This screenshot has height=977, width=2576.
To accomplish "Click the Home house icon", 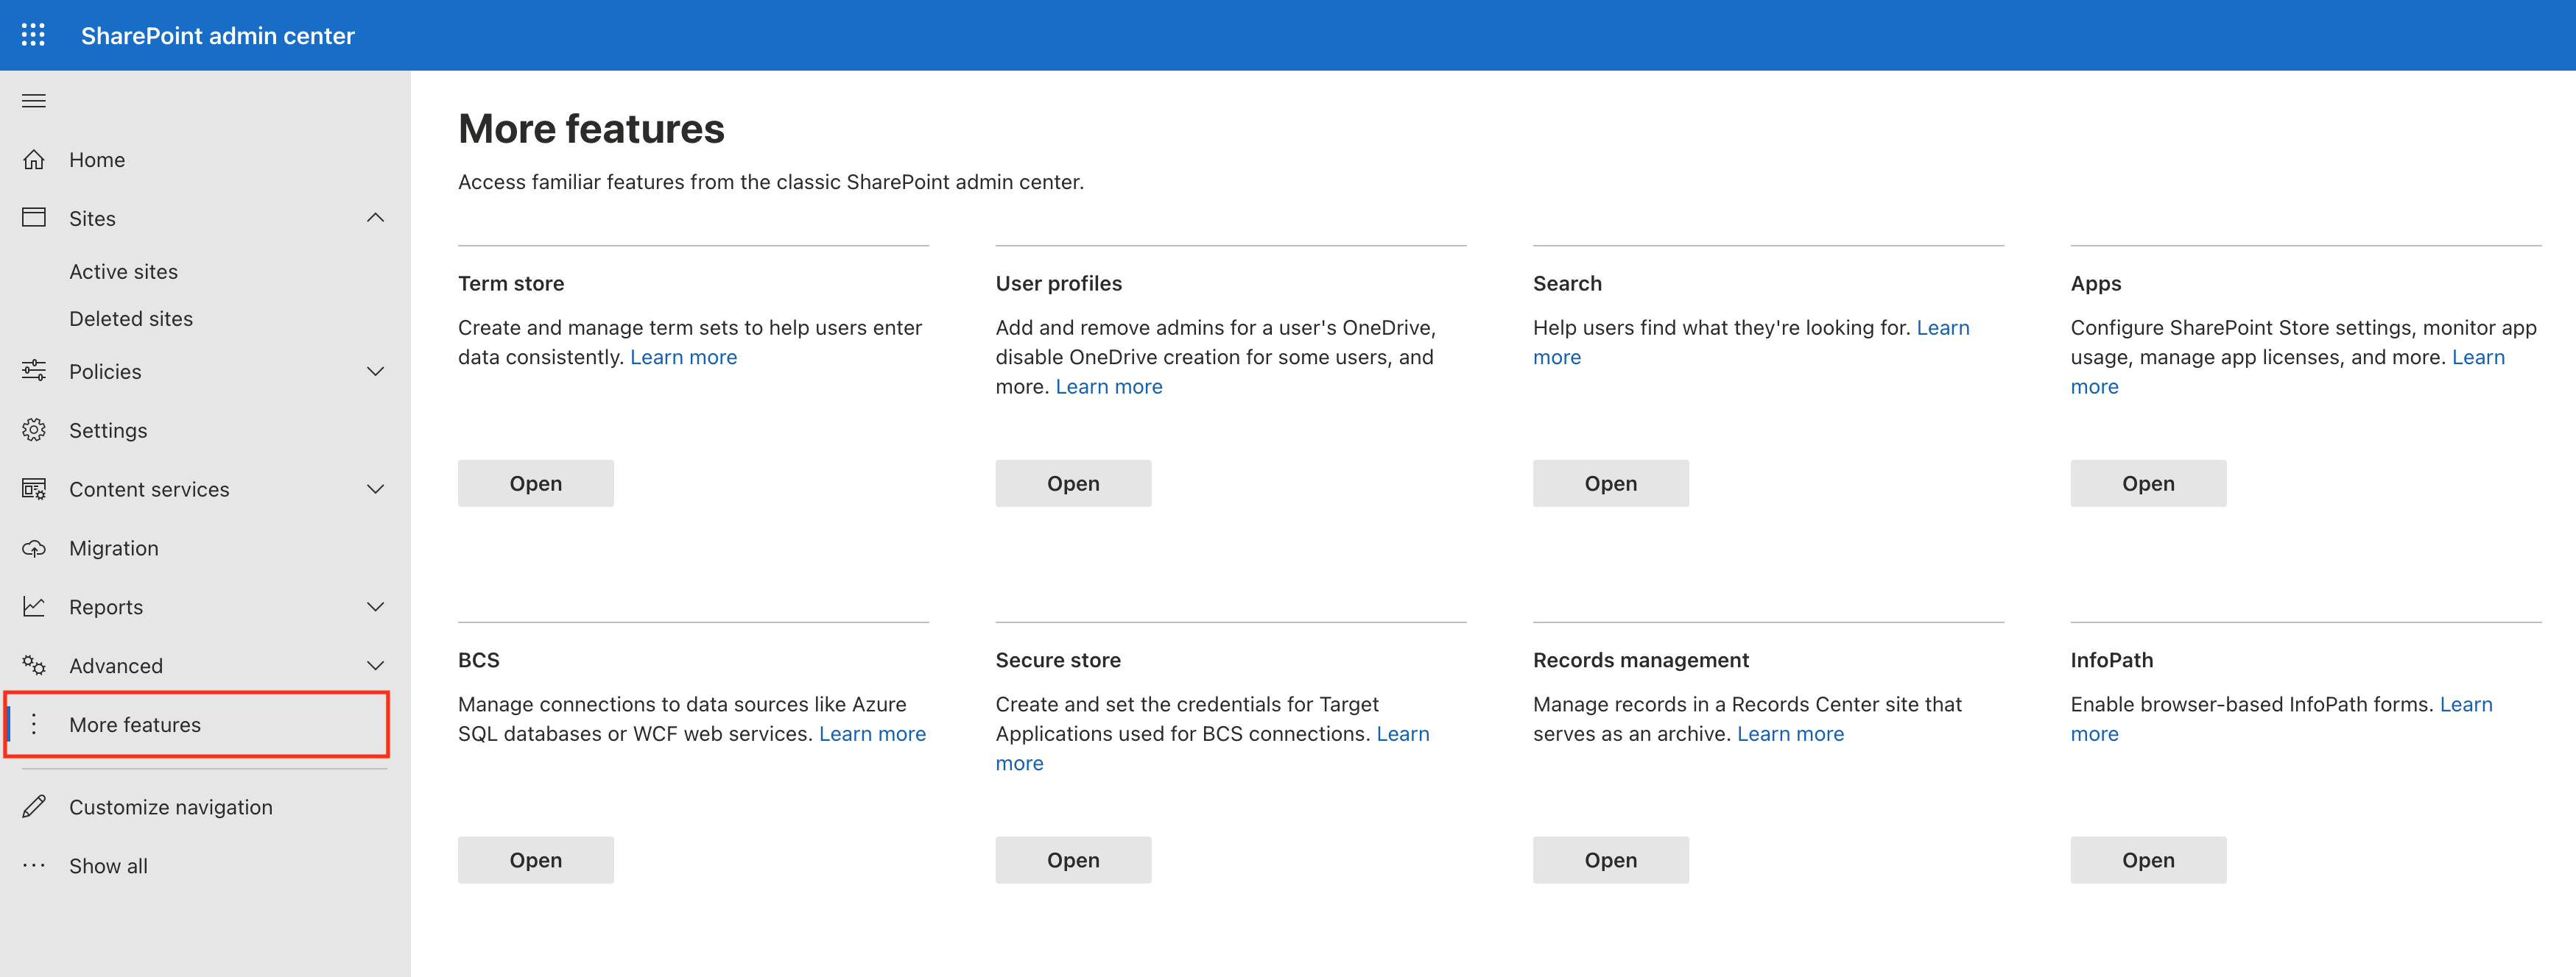I will 34,160.
